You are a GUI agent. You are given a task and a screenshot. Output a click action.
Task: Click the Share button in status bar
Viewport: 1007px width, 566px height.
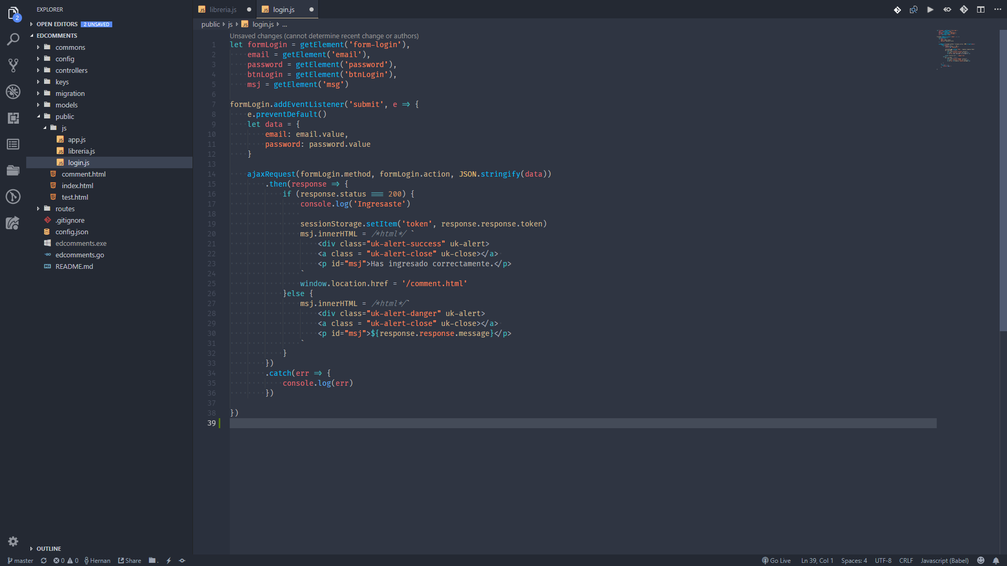coord(130,560)
